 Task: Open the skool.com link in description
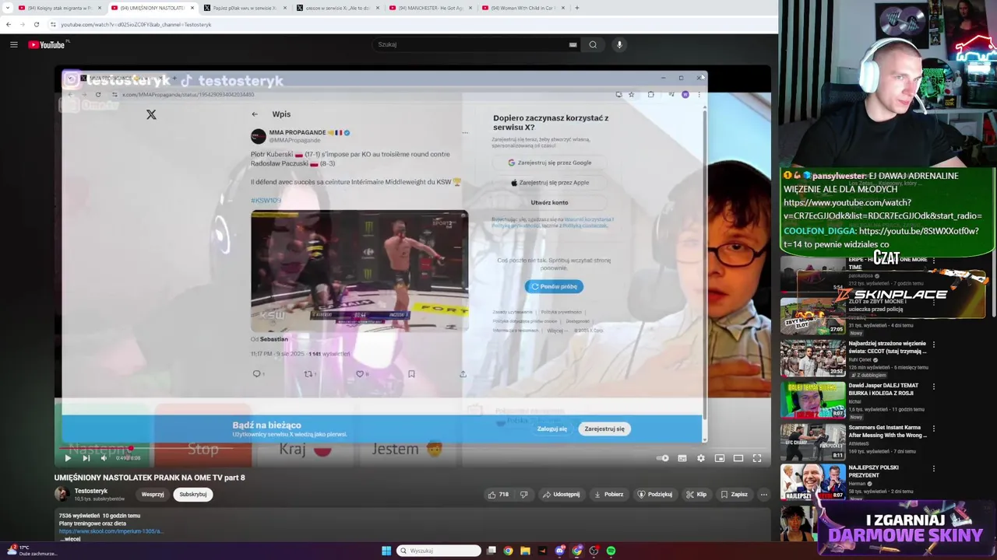pos(111,531)
